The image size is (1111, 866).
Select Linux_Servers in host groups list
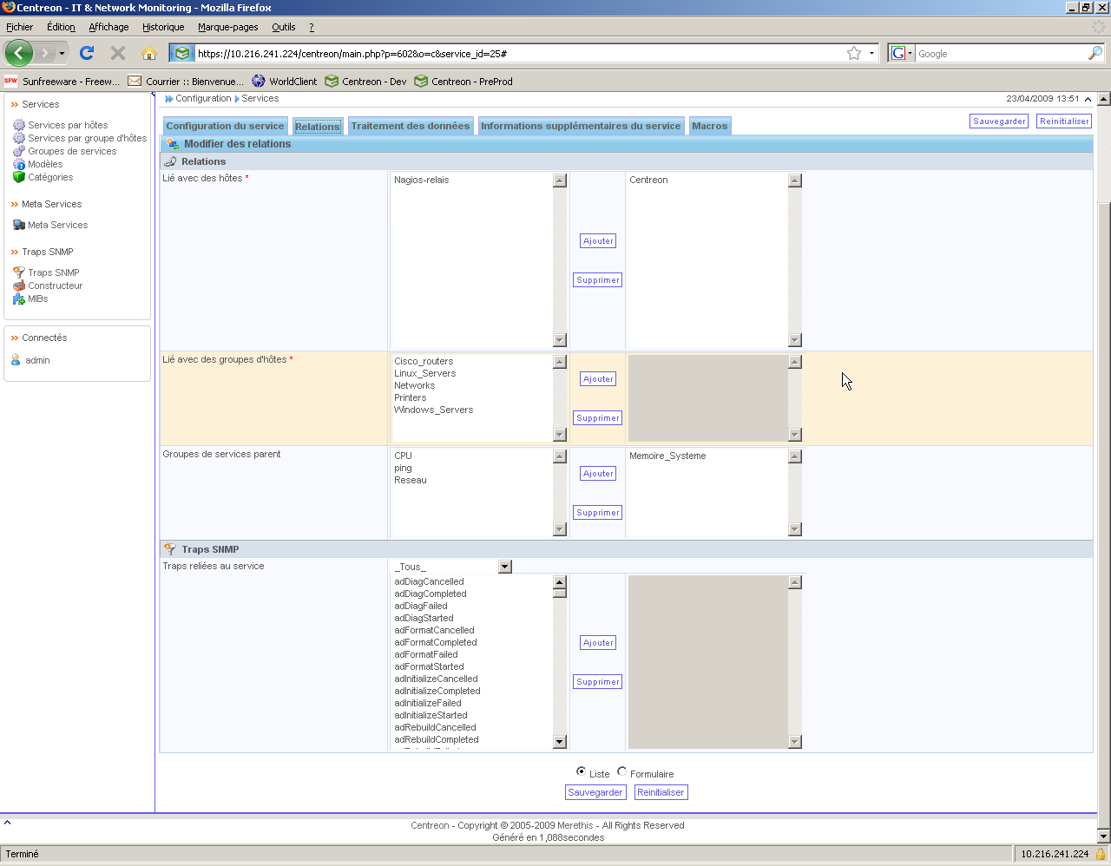tap(424, 373)
